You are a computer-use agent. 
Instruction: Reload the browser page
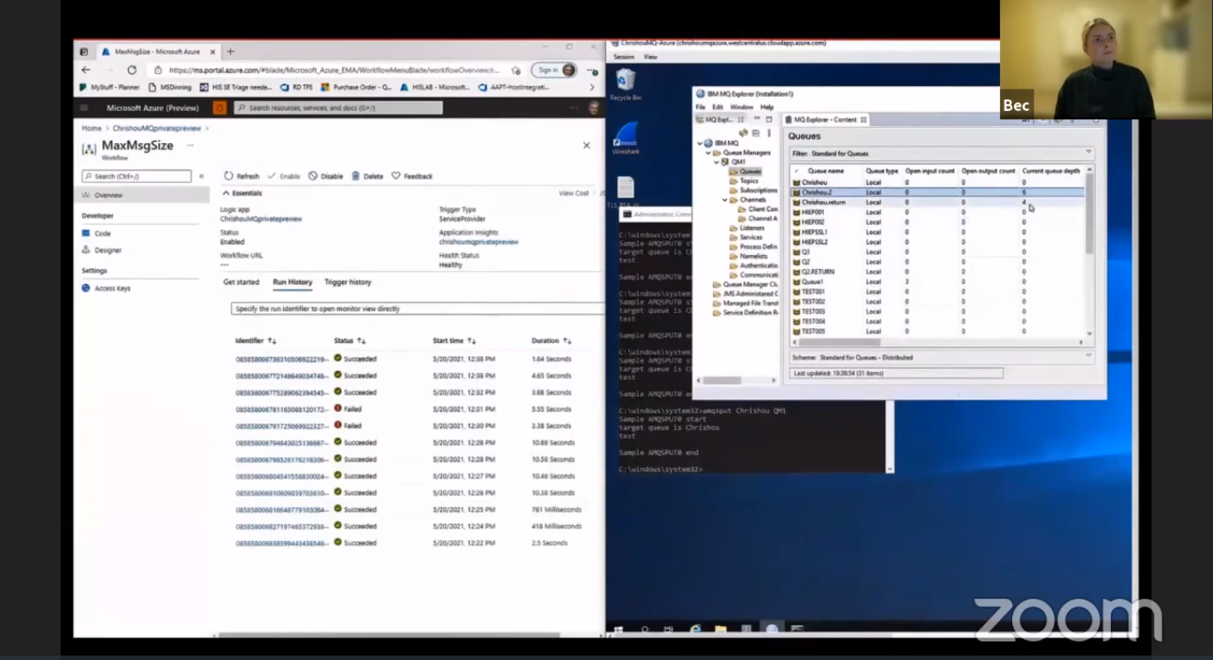pyautogui.click(x=131, y=69)
